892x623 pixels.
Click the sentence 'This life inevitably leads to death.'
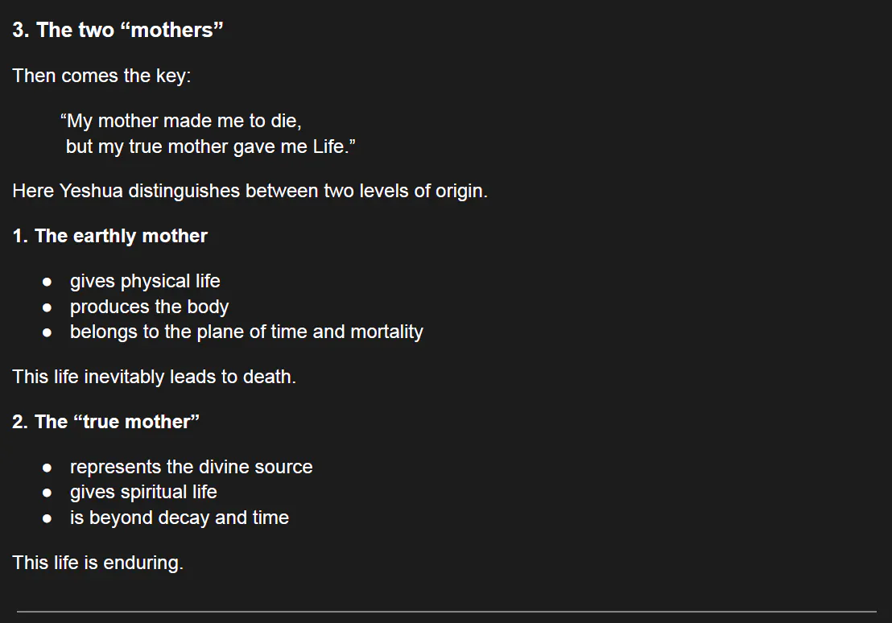coord(154,377)
